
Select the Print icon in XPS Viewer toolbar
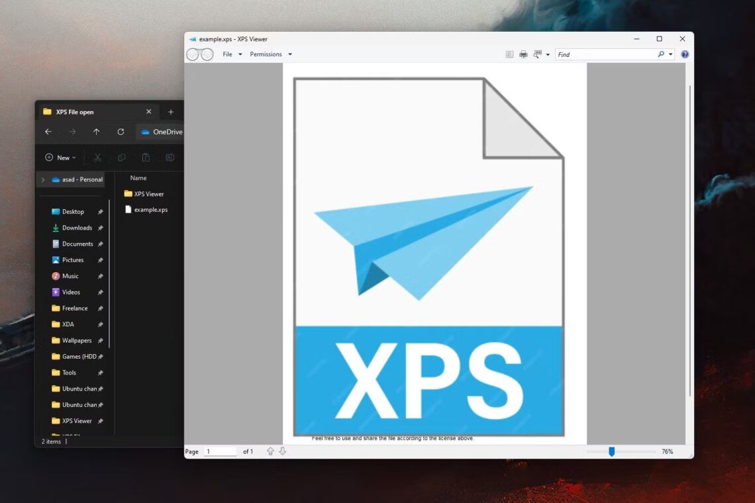coord(523,54)
